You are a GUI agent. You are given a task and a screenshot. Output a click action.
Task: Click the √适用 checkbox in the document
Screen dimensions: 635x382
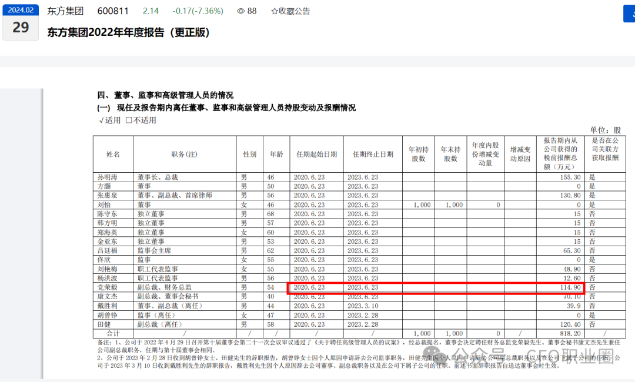(x=110, y=120)
